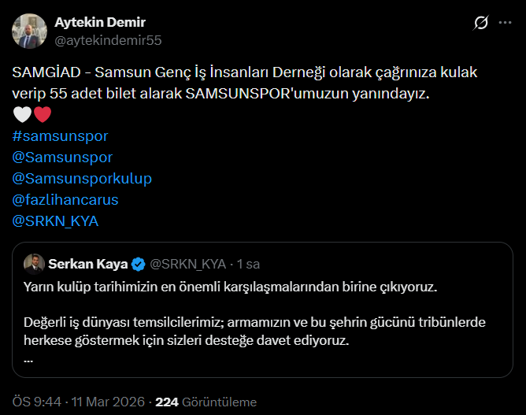Open the three-dot more options menu
The image size is (526, 415).
pyautogui.click(x=505, y=24)
